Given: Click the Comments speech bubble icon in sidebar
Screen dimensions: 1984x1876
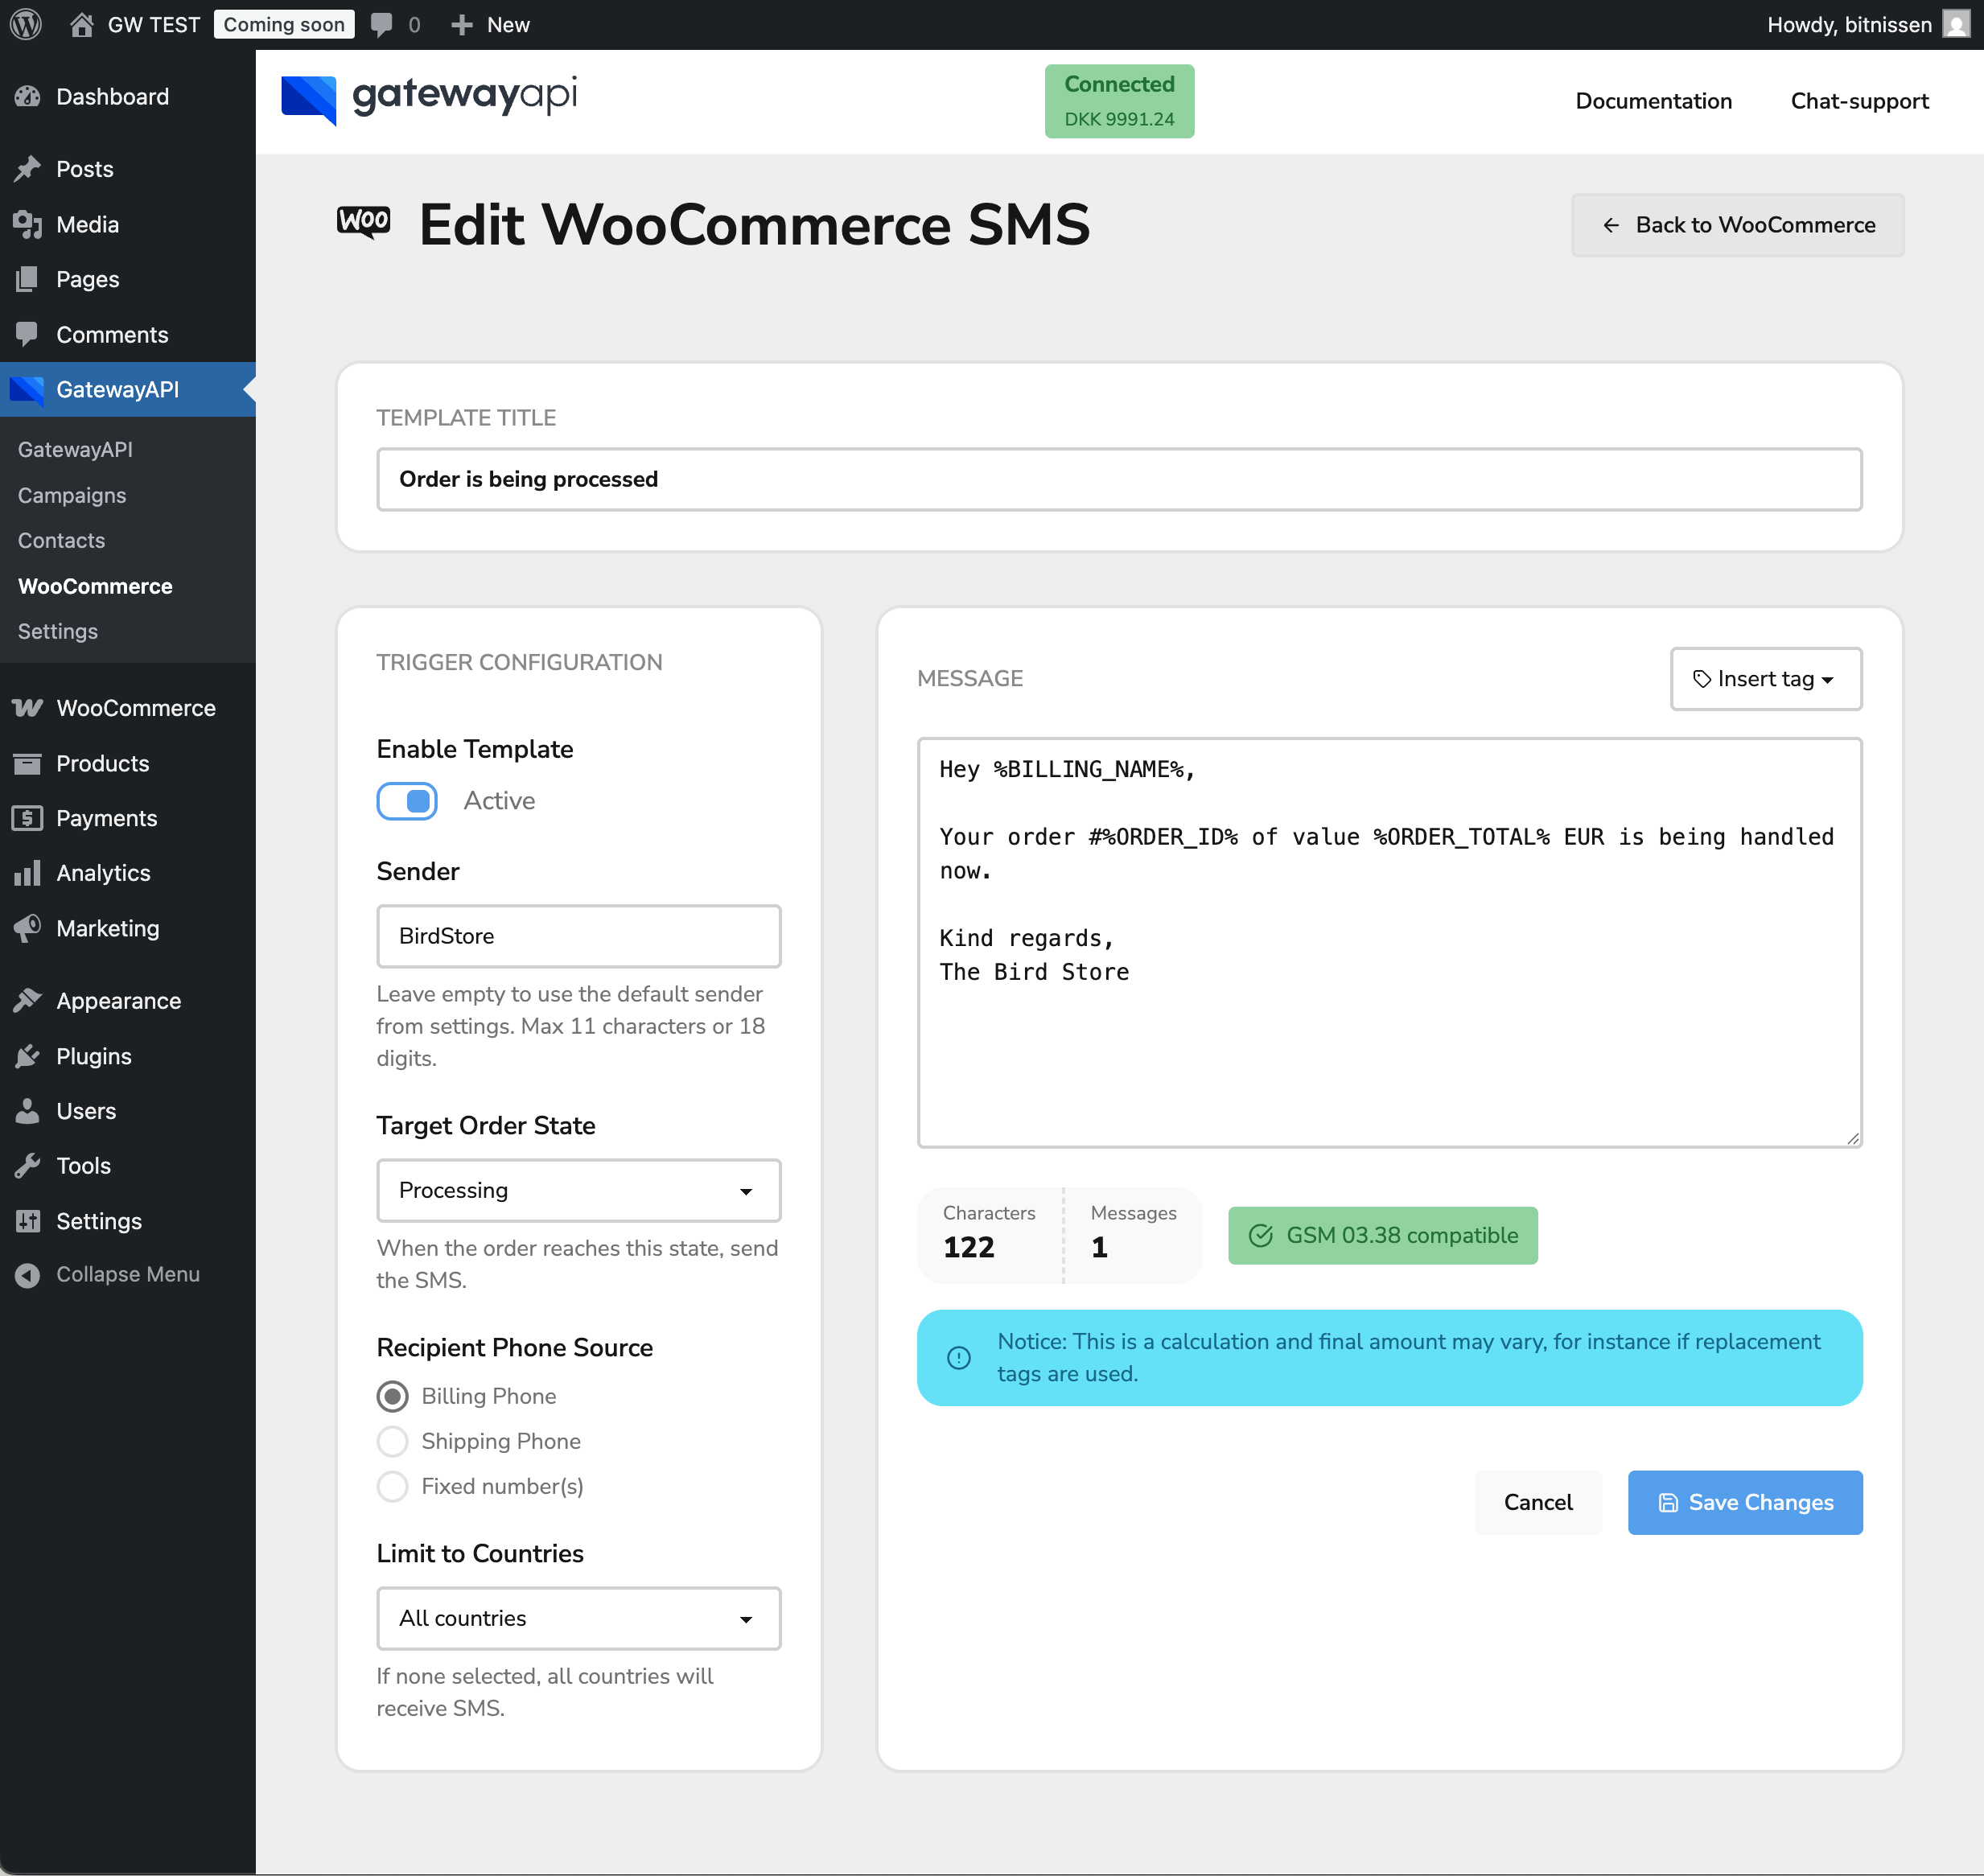Looking at the screenshot, I should 28,334.
